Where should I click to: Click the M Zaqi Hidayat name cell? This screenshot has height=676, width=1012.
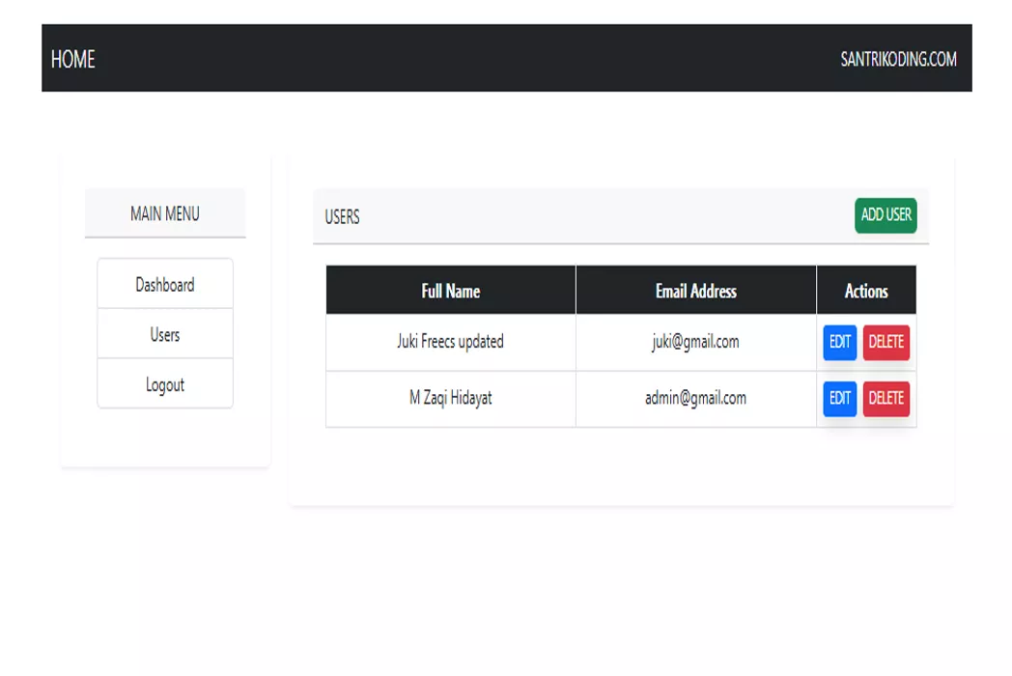pos(451,399)
